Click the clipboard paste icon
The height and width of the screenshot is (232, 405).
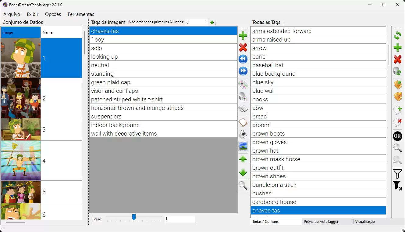pos(243,123)
